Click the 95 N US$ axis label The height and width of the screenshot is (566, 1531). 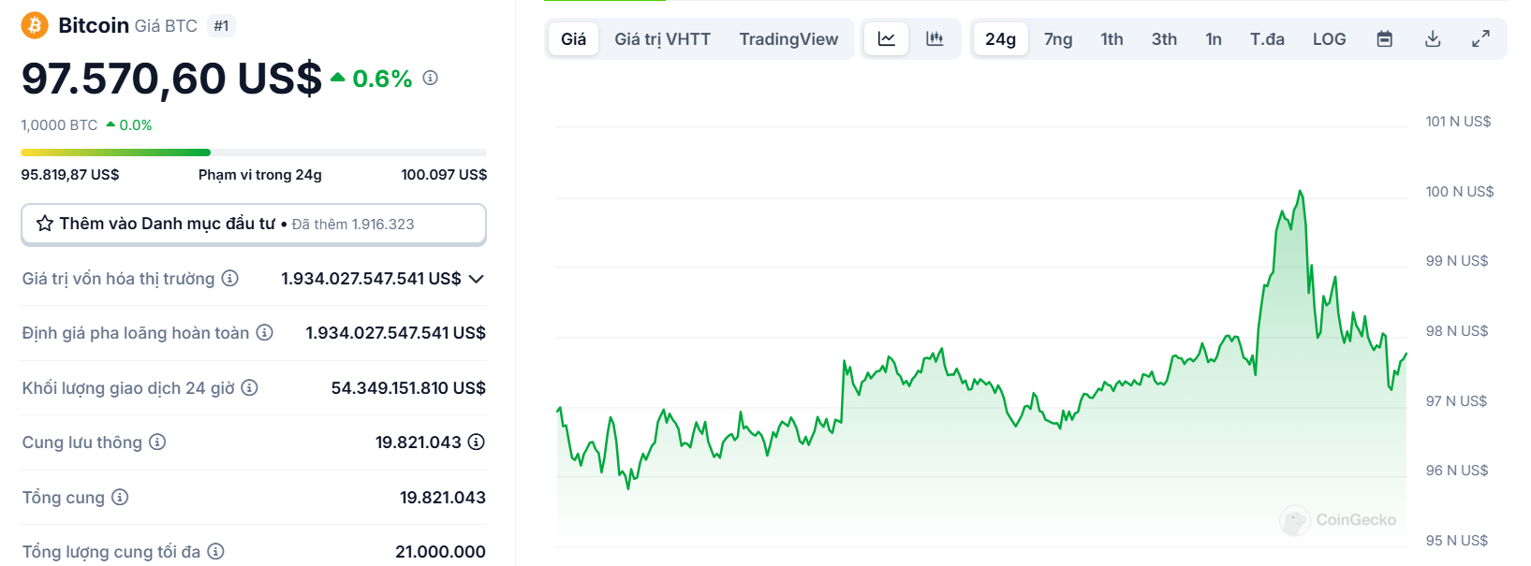tap(1456, 541)
